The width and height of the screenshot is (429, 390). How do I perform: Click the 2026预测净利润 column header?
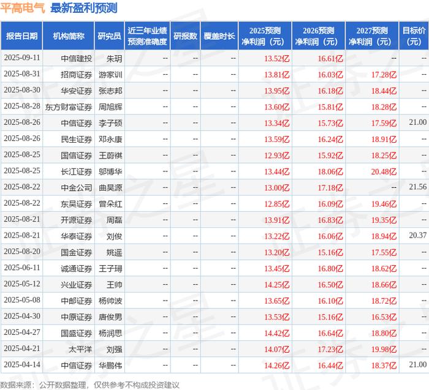(x=319, y=36)
